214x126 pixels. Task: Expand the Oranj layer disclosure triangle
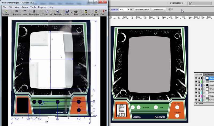point(204,89)
